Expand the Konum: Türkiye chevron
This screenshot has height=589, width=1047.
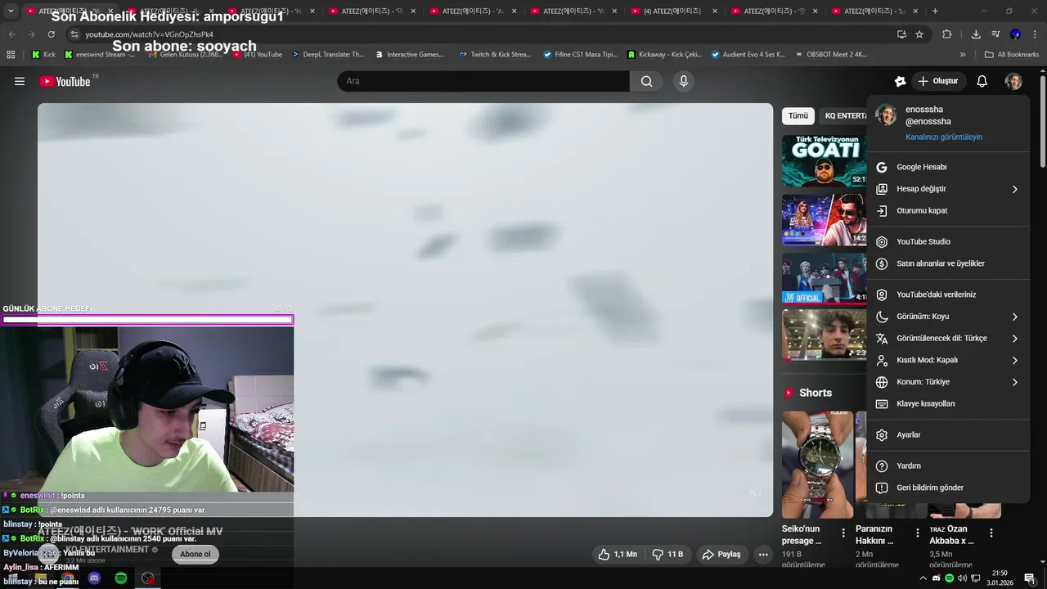1014,382
